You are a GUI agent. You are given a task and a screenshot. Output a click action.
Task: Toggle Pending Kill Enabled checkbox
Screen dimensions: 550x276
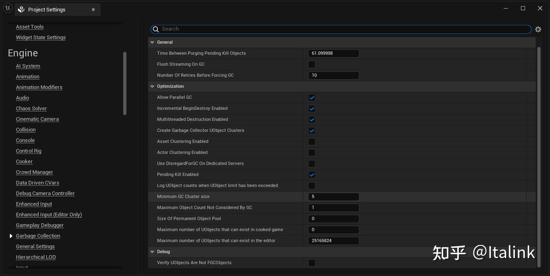(x=312, y=175)
